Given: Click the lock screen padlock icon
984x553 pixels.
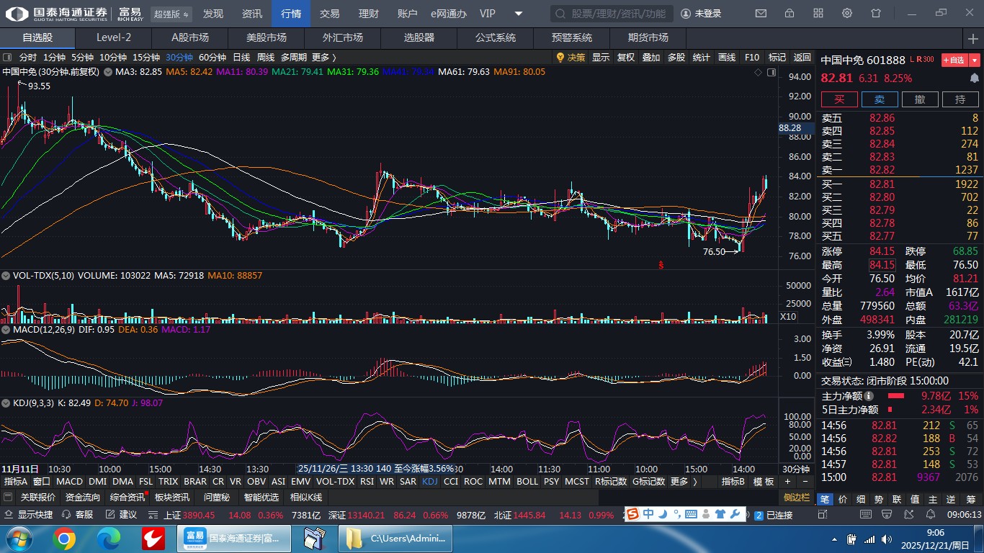Looking at the screenshot, I should [x=790, y=14].
